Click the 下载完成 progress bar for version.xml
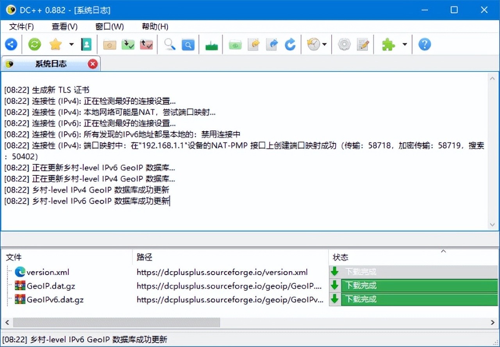This screenshot has width=500, height=347. [x=419, y=272]
